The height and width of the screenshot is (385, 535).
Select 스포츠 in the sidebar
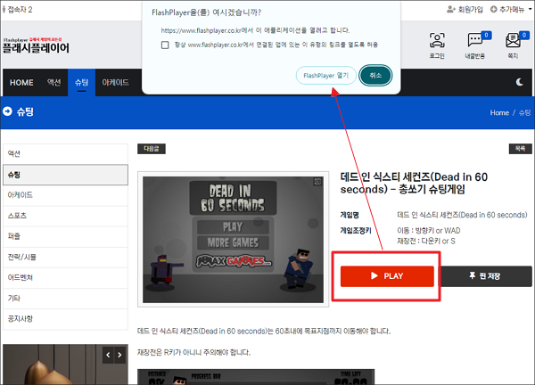pyautogui.click(x=65, y=216)
